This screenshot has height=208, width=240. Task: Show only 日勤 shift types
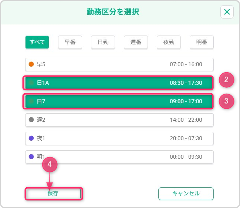[x=103, y=42]
